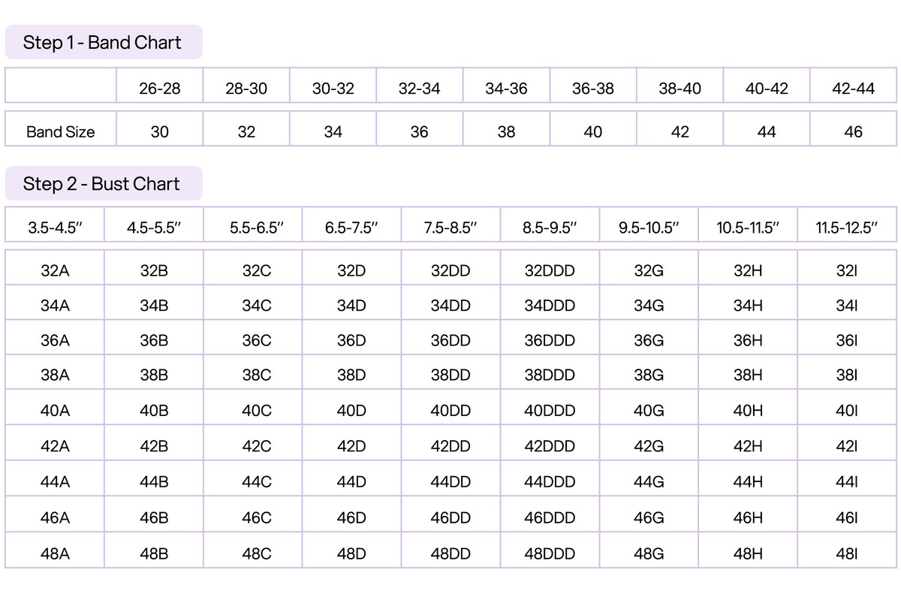
Task: Select the 48A size cell
Action: coord(55,553)
